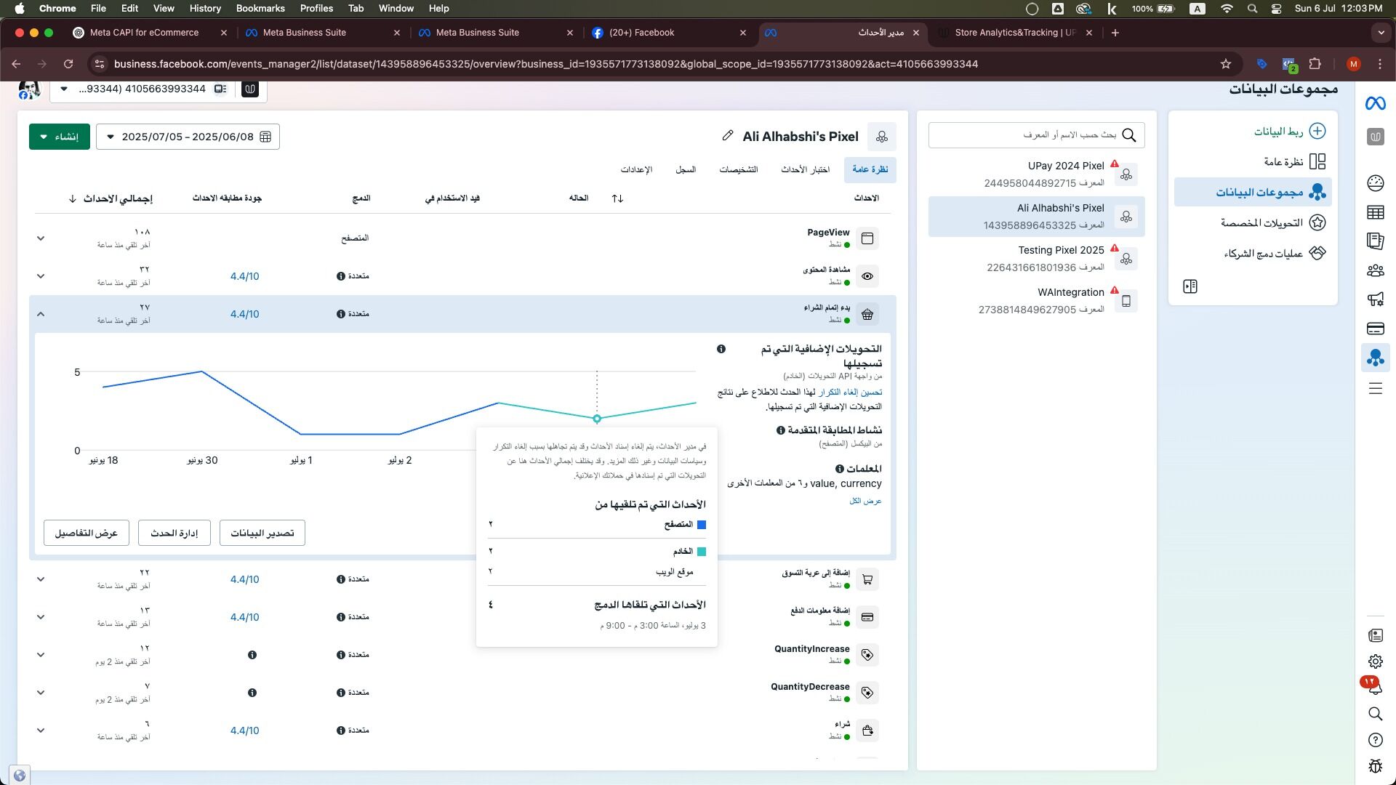
Task: Click info icon next to additional conversions heading
Action: tap(721, 350)
